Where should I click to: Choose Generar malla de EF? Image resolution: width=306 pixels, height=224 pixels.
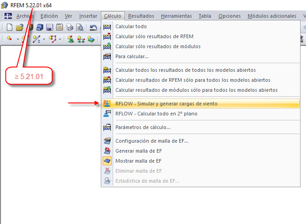201,151
